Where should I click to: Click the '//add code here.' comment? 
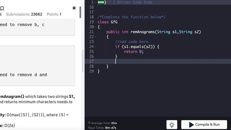pyautogui.click(x=132, y=42)
